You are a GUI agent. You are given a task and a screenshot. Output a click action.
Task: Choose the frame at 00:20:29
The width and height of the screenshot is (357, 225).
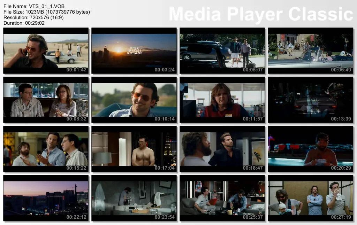point(310,149)
